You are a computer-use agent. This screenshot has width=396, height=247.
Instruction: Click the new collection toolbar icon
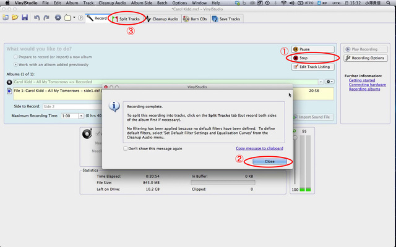[6, 18]
